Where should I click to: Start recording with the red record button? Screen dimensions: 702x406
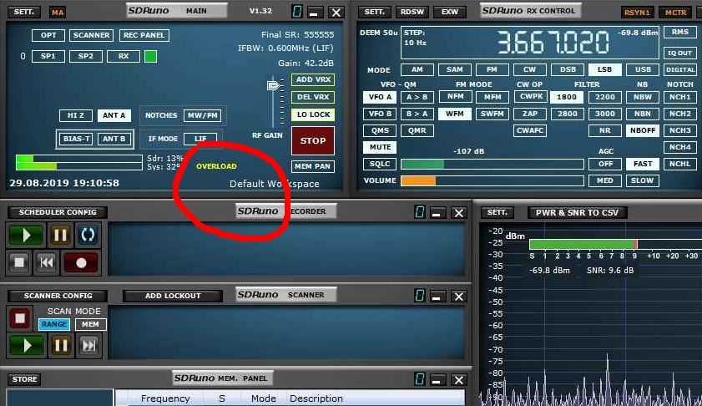[x=81, y=262]
